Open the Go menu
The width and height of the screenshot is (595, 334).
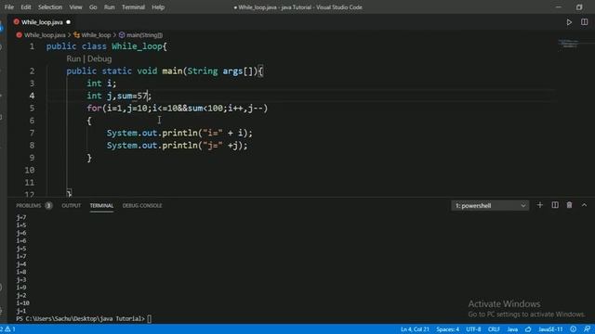pos(93,7)
